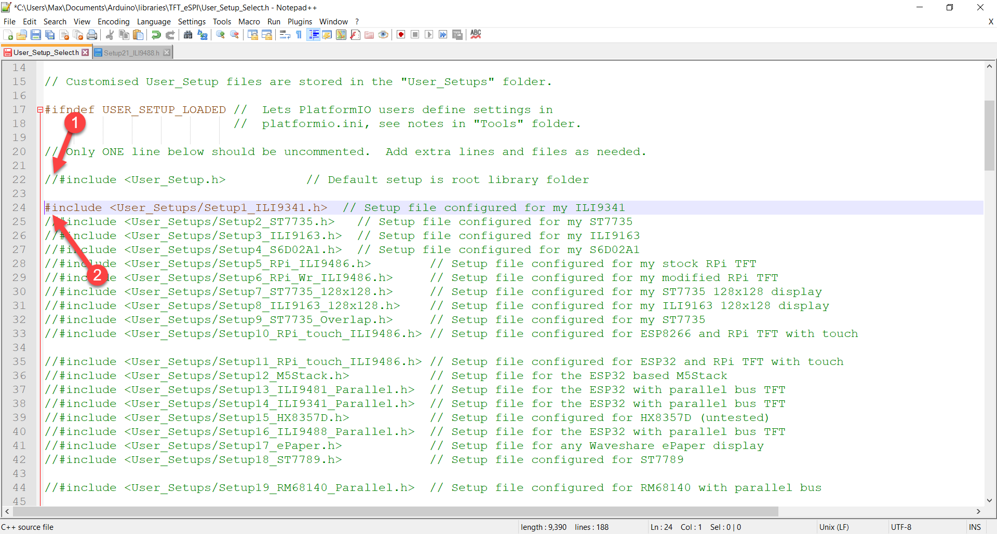Image resolution: width=997 pixels, height=534 pixels.
Task: Open the Encoding menu
Action: click(114, 21)
